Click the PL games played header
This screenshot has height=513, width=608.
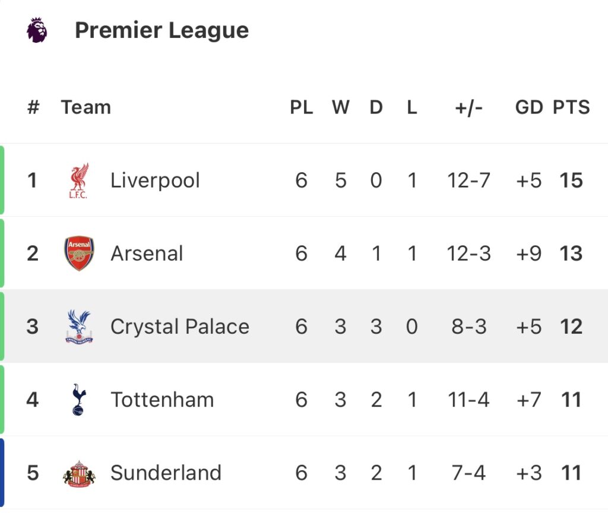click(x=301, y=107)
